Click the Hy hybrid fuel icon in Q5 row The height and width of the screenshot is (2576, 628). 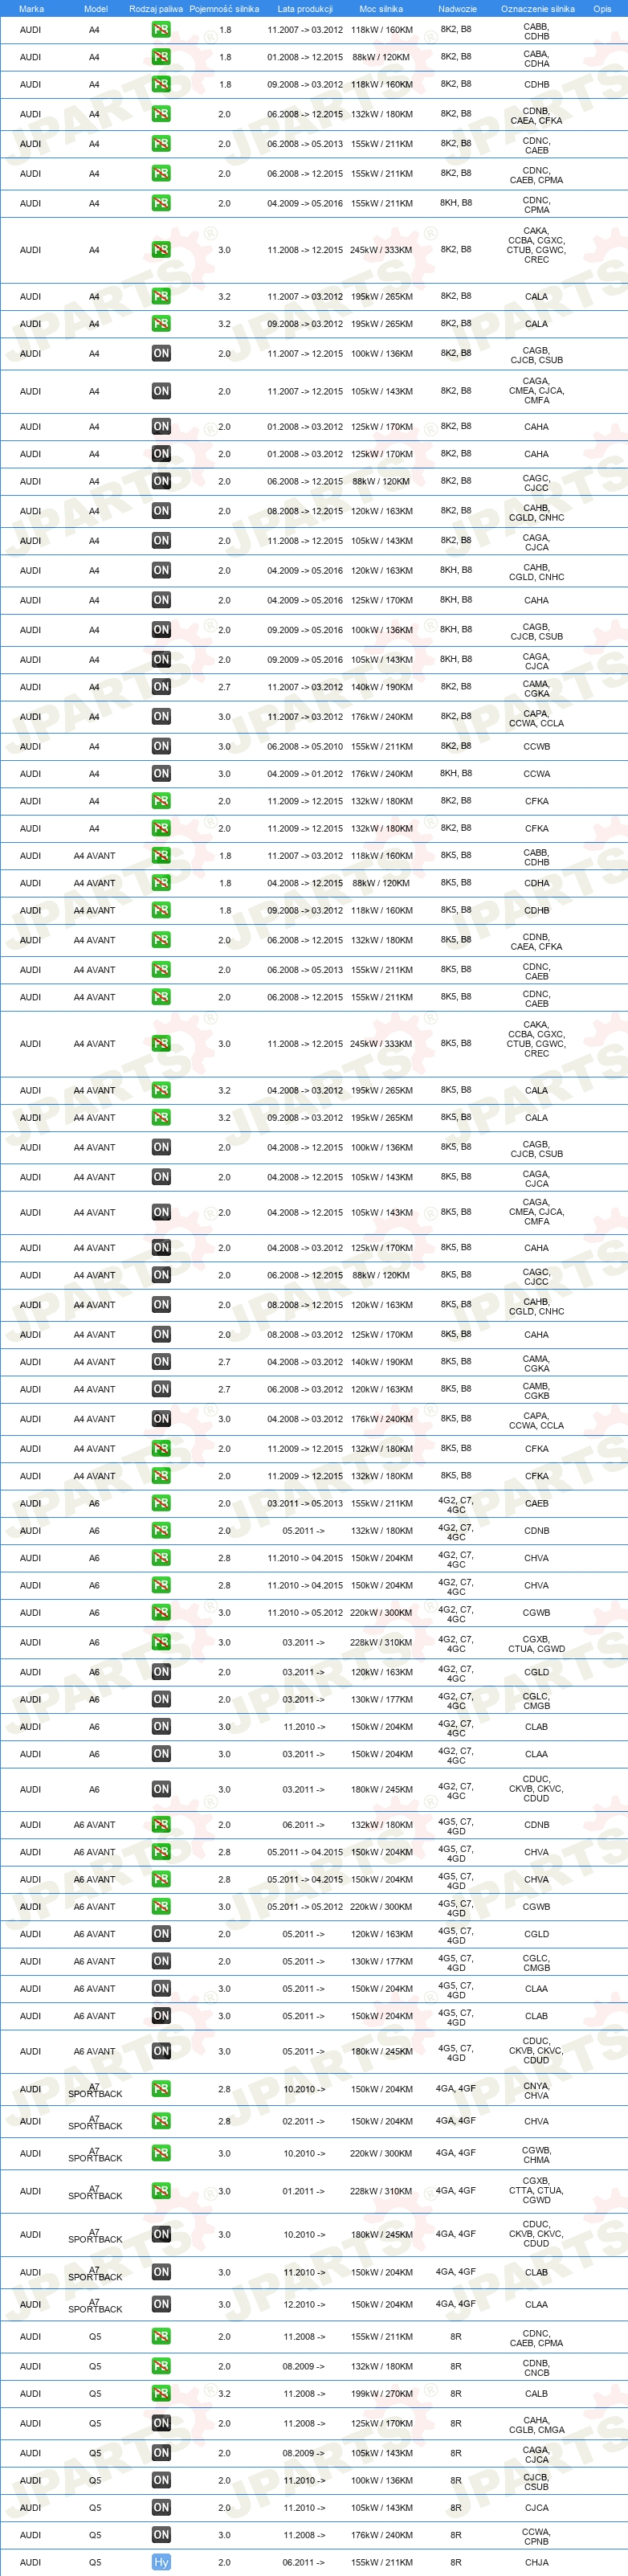[161, 2562]
